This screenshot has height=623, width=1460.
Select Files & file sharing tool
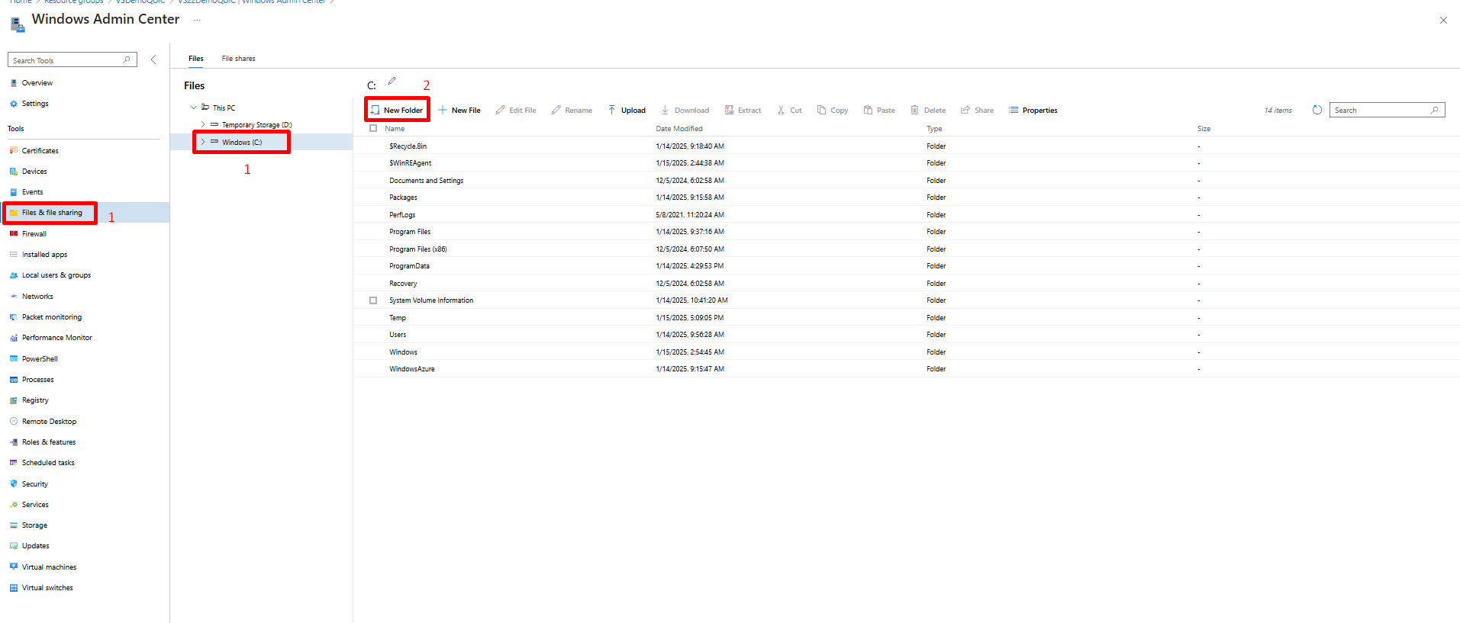pos(50,213)
